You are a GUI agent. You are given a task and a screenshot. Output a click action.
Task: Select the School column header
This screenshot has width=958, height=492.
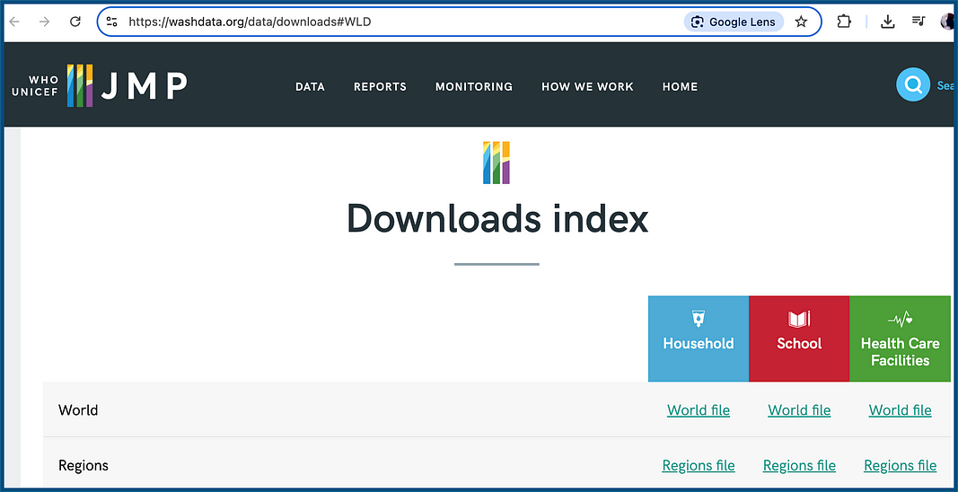pyautogui.click(x=798, y=338)
